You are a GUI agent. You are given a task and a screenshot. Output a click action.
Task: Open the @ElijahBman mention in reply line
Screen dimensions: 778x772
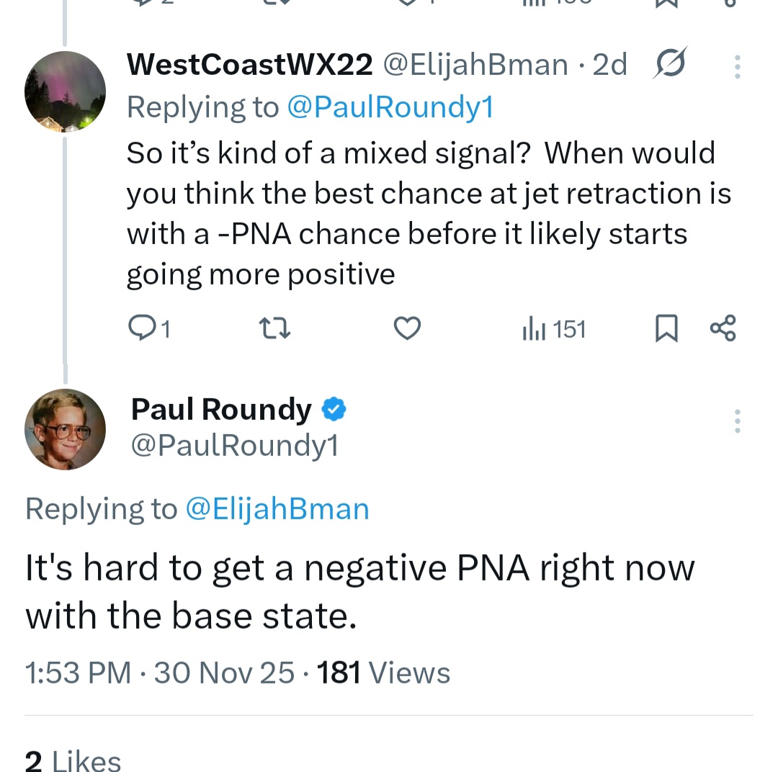tap(277, 509)
